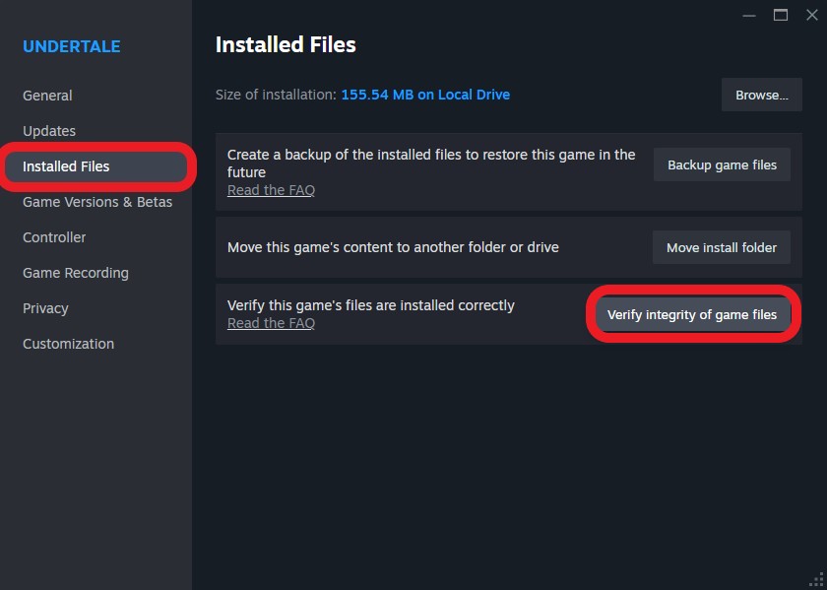Open the Game Recording section

76,273
